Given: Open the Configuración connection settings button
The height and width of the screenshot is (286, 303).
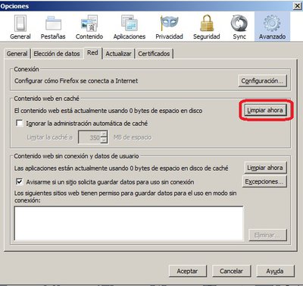Looking at the screenshot, I should pyautogui.click(x=262, y=81).
